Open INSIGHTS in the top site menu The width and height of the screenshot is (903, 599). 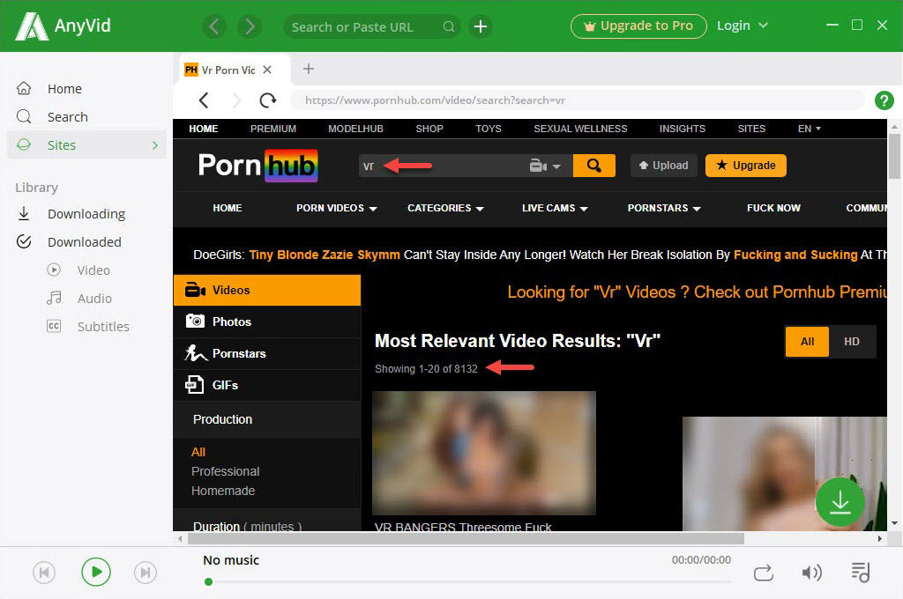tap(683, 129)
